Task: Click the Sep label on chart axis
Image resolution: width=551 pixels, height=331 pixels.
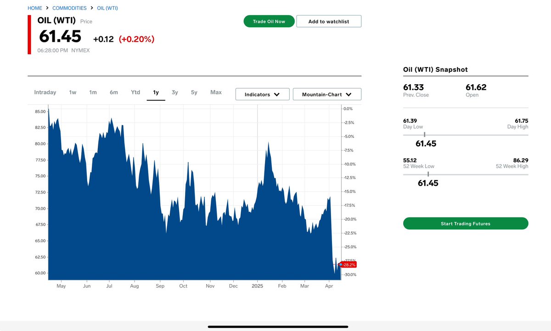Action: coord(160,286)
